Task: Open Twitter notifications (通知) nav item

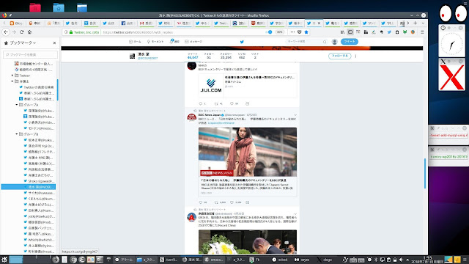Action: (174, 42)
